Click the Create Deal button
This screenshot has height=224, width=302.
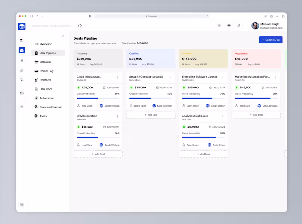(271, 40)
